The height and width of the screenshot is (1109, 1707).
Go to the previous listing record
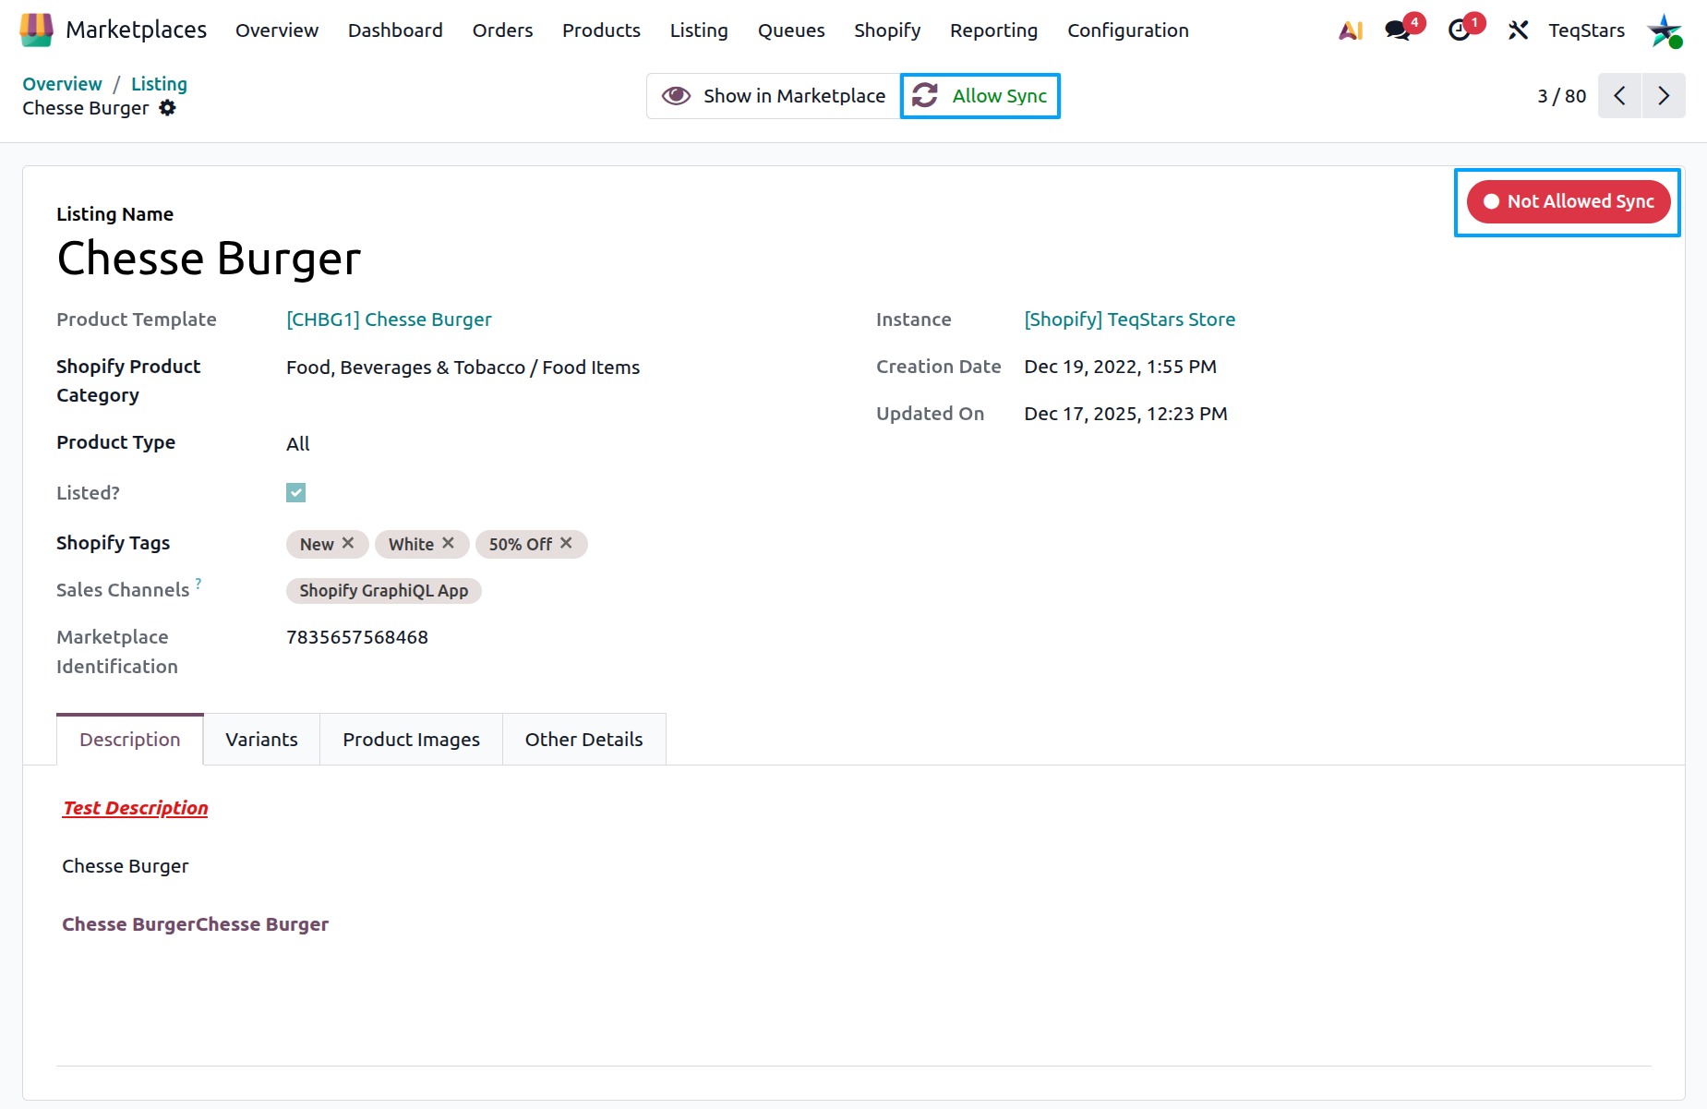point(1619,96)
